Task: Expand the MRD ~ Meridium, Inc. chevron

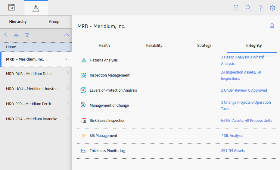Action: coord(67,59)
